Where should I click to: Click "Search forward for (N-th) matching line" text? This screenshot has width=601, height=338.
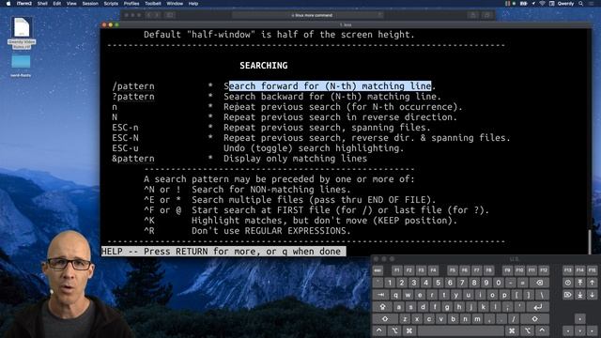[x=328, y=85]
